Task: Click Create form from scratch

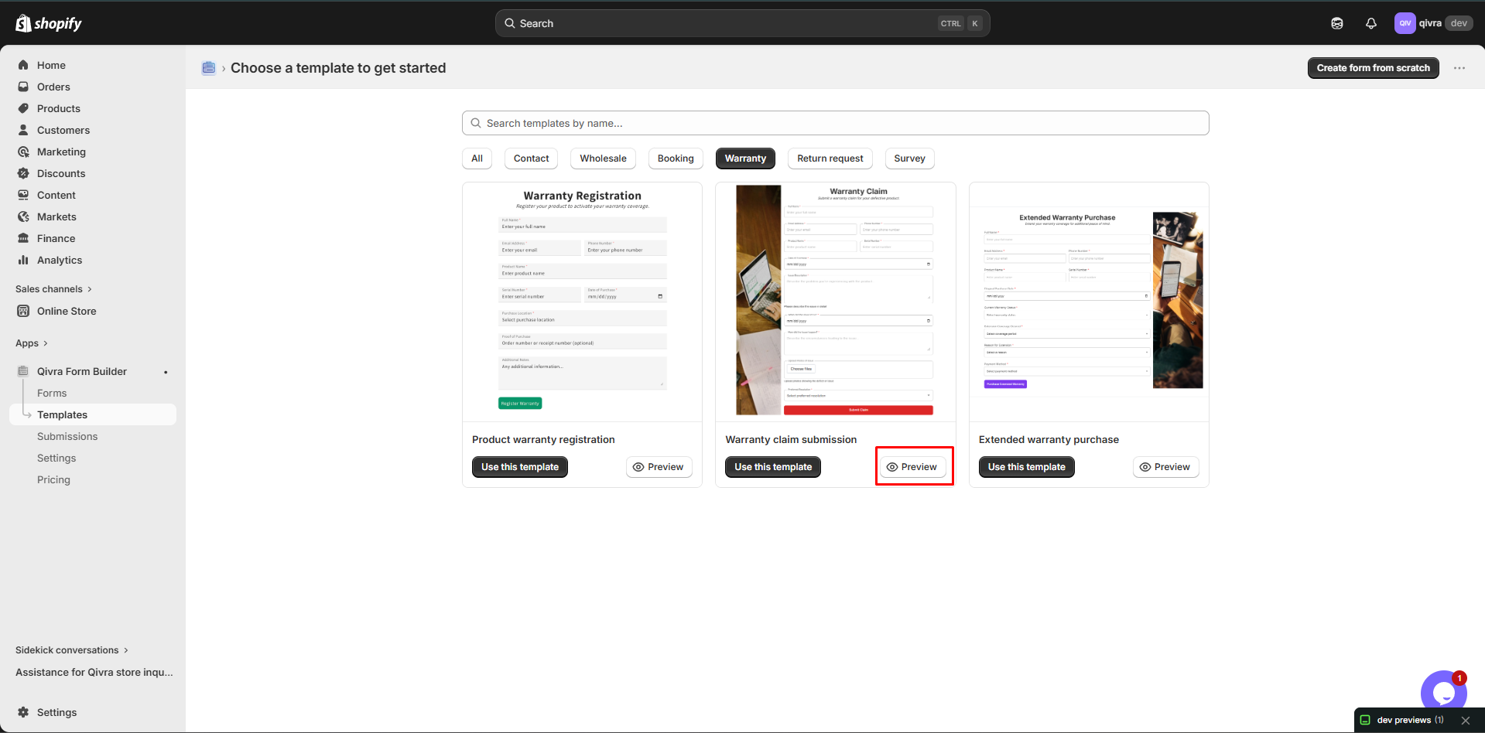Action: (1374, 68)
